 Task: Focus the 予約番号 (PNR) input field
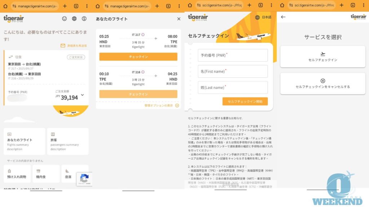(232, 55)
